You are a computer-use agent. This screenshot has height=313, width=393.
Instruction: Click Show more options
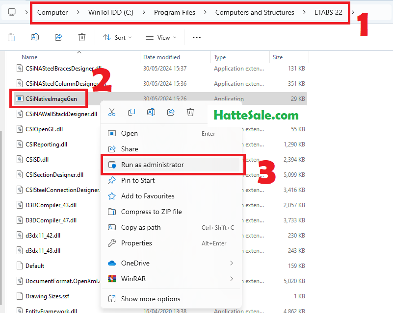coord(151,299)
